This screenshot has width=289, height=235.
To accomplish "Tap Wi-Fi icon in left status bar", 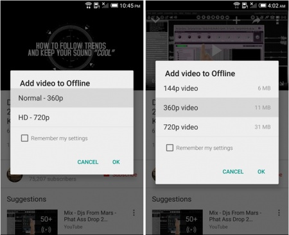I will point(88,5).
